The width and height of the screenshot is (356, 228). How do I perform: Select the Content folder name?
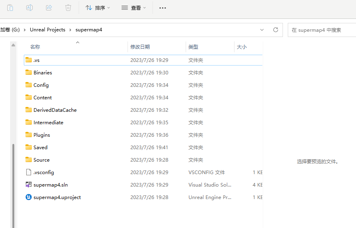tap(43, 97)
